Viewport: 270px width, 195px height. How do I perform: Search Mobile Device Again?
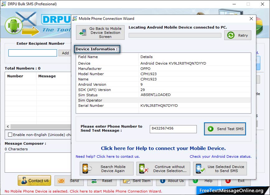[x=107, y=169]
